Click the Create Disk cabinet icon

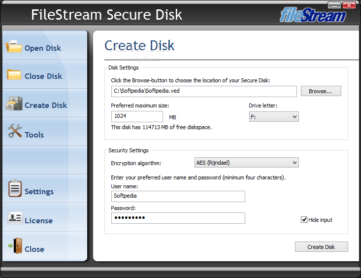click(14, 104)
